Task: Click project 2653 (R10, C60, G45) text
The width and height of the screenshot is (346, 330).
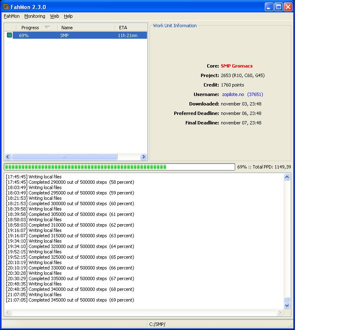Action: [x=243, y=75]
